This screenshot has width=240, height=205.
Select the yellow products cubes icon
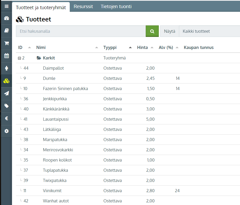point(7,81)
